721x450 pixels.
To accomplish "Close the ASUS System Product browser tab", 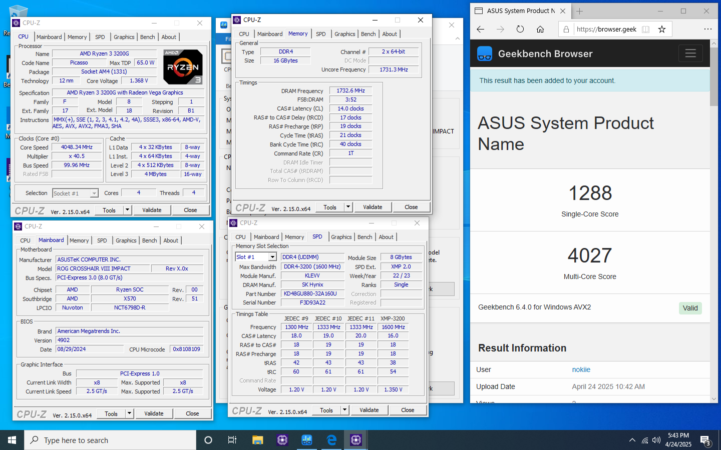I will click(x=563, y=11).
